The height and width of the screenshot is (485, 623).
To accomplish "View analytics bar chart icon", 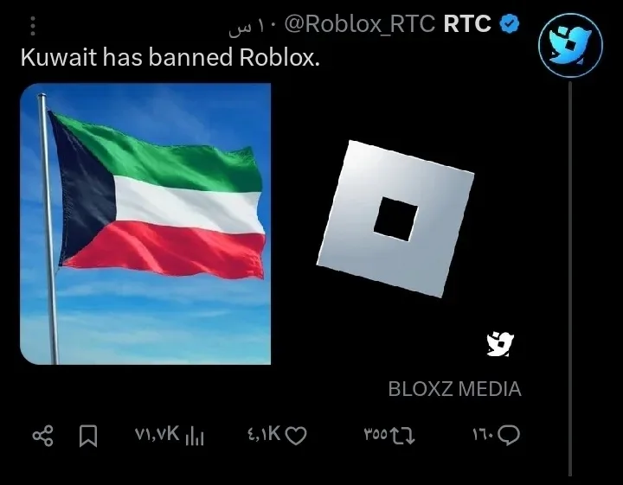I will (x=195, y=437).
